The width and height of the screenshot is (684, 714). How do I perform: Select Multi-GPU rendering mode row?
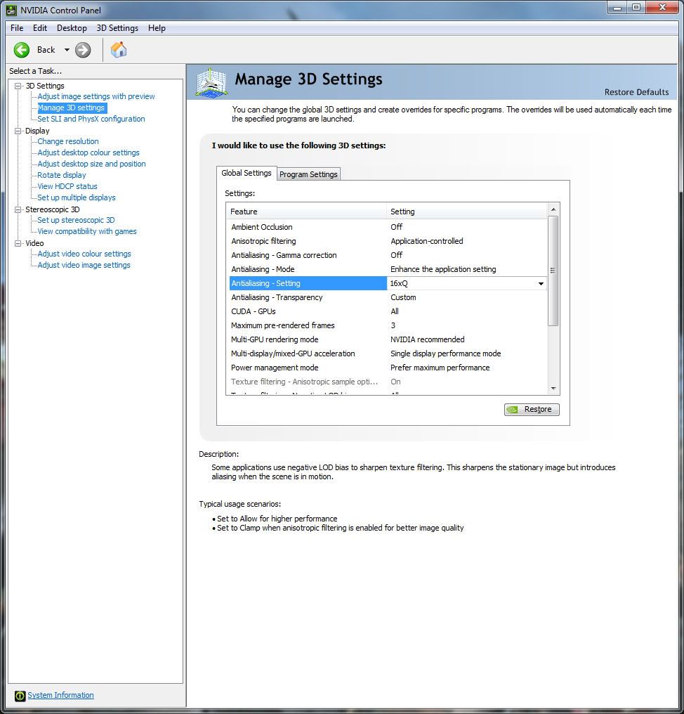(x=388, y=339)
